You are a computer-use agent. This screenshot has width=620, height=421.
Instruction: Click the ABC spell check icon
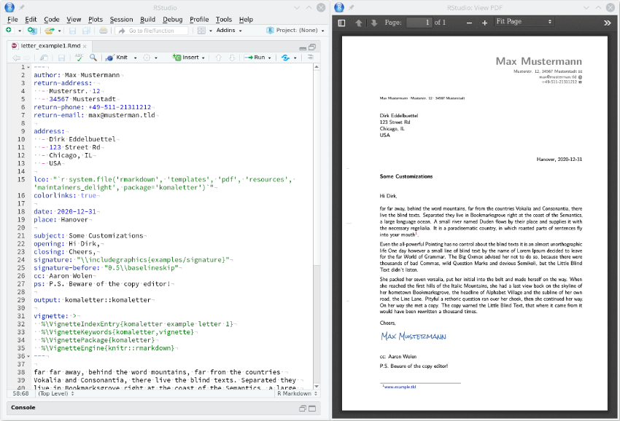(x=79, y=58)
